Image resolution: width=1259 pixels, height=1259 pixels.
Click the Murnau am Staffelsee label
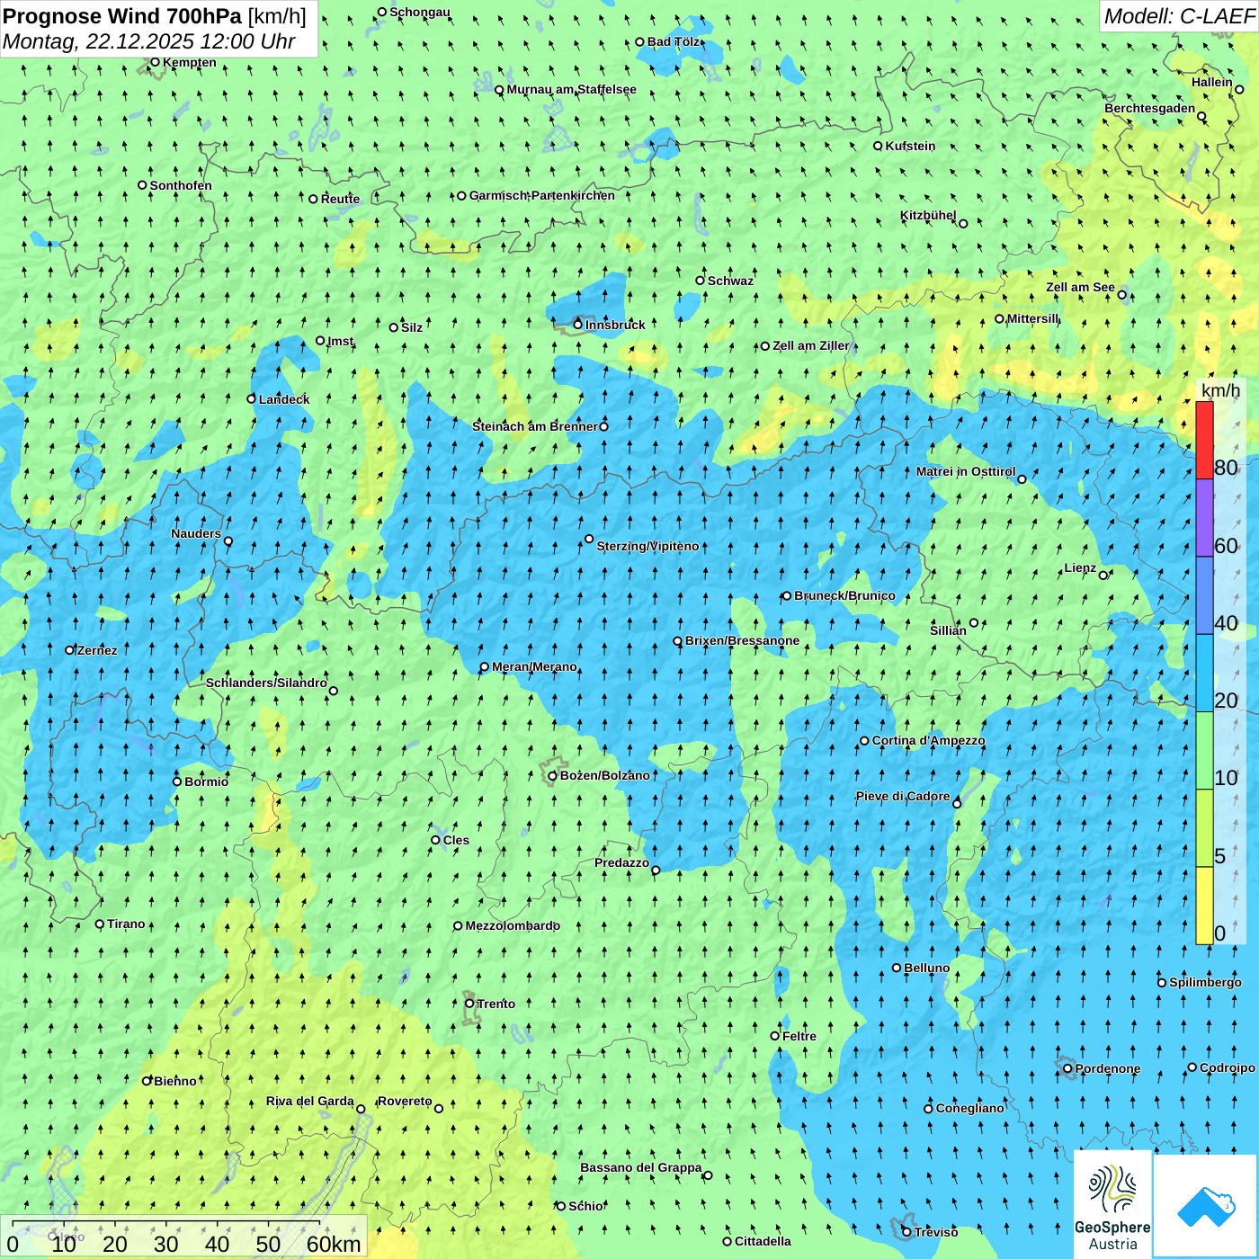[x=571, y=90]
